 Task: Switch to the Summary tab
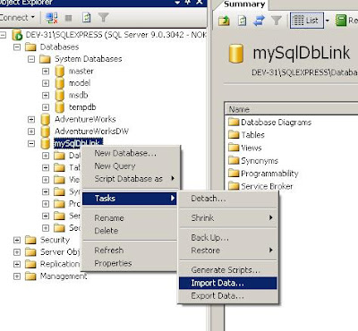pyautogui.click(x=244, y=4)
